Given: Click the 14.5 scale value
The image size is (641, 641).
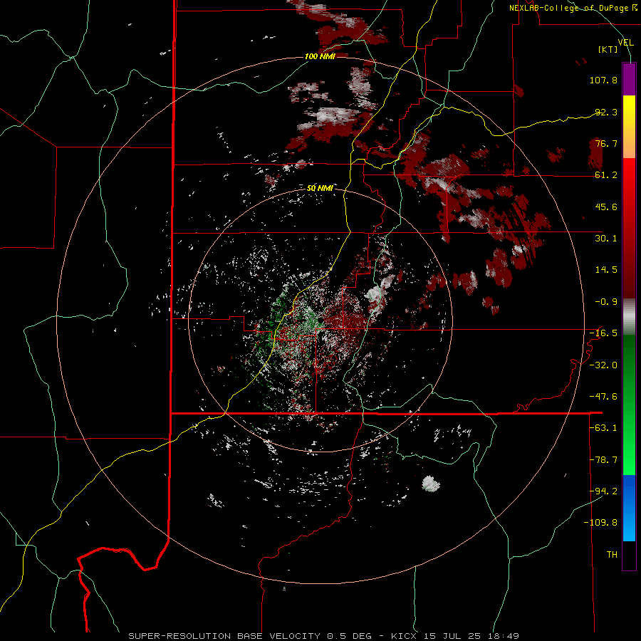Looking at the screenshot, I should click(606, 270).
